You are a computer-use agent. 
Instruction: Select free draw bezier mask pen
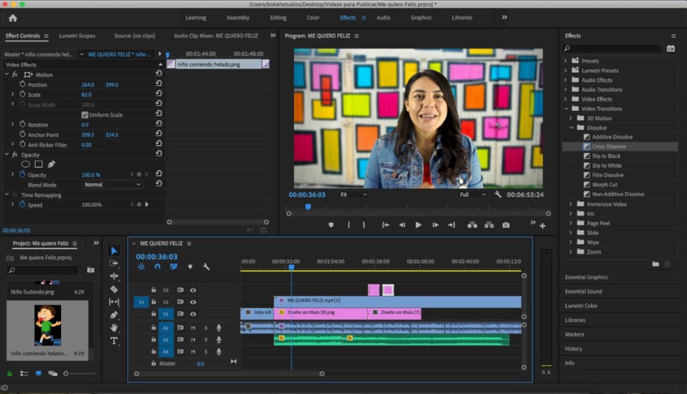point(51,164)
